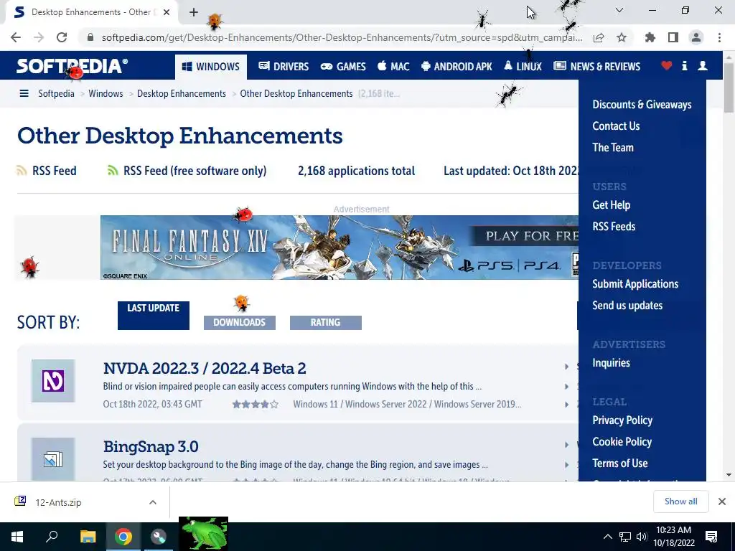Click the orange RSS Feed icon
Screen dimensions: 735x551
(22, 171)
